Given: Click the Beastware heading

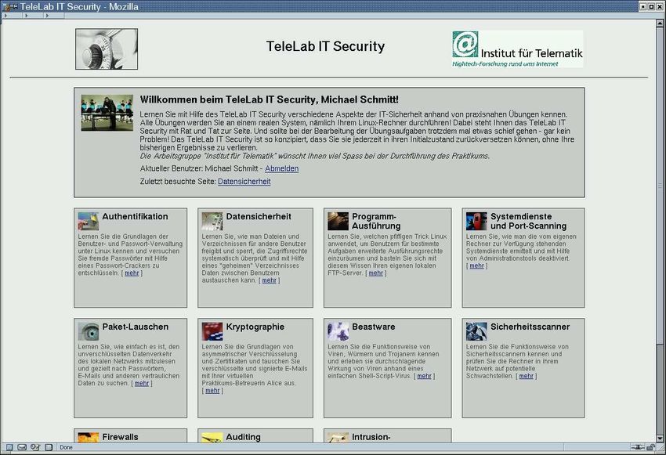Looking at the screenshot, I should [373, 327].
